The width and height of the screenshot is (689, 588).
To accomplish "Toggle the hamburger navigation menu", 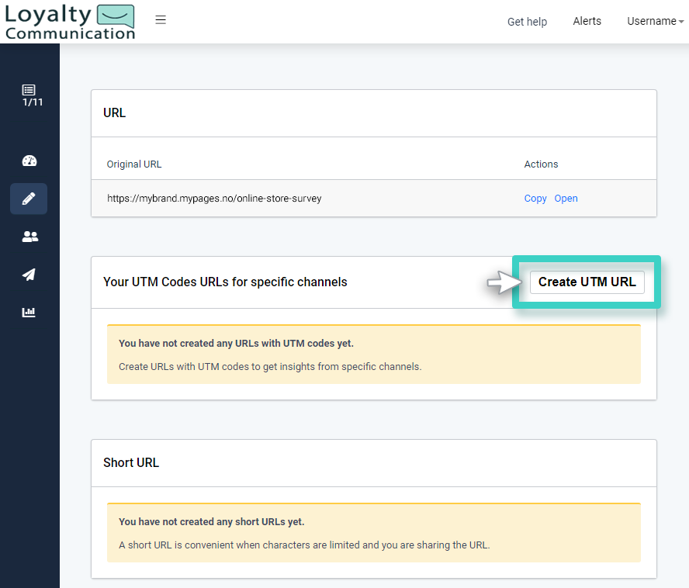I will pyautogui.click(x=161, y=20).
